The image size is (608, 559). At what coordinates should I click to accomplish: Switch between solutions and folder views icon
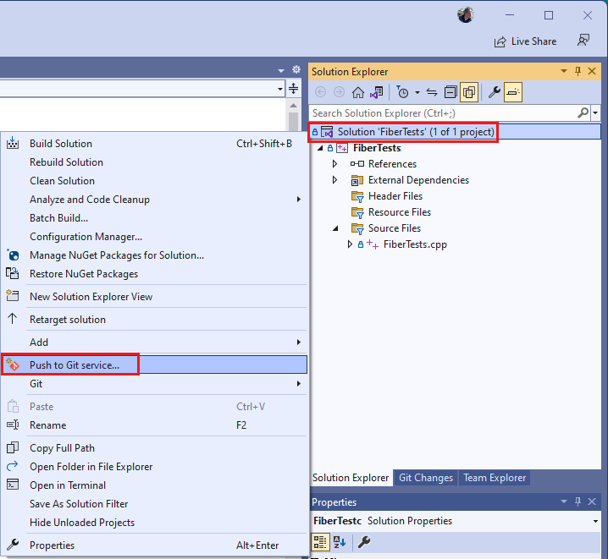(x=377, y=92)
